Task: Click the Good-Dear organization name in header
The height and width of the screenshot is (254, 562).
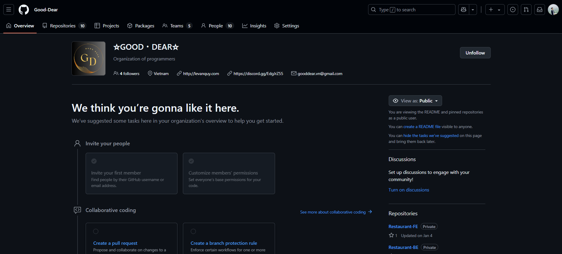Action: pos(46,10)
